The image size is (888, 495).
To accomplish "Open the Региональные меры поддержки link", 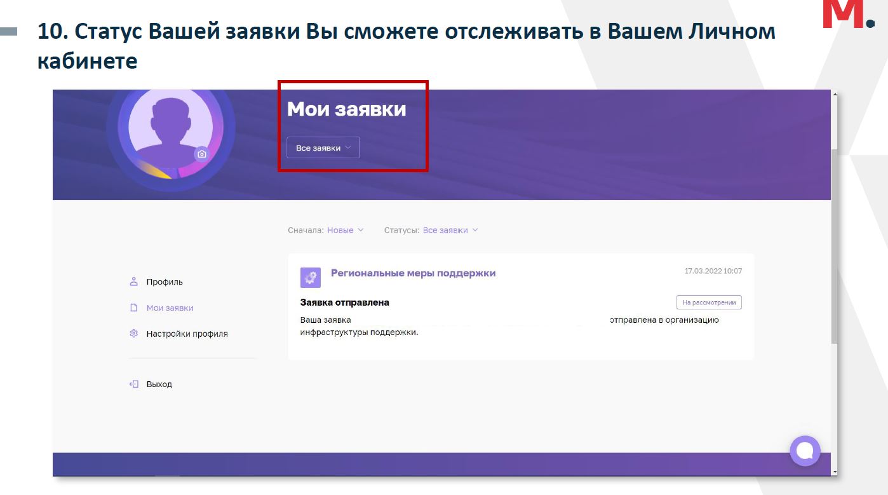I will click(413, 273).
